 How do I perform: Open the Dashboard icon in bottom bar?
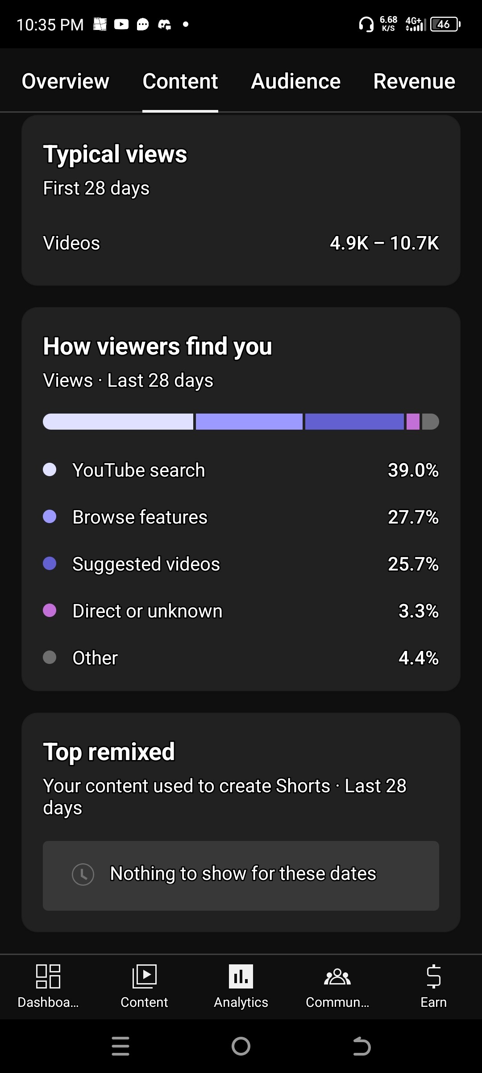[x=48, y=976]
